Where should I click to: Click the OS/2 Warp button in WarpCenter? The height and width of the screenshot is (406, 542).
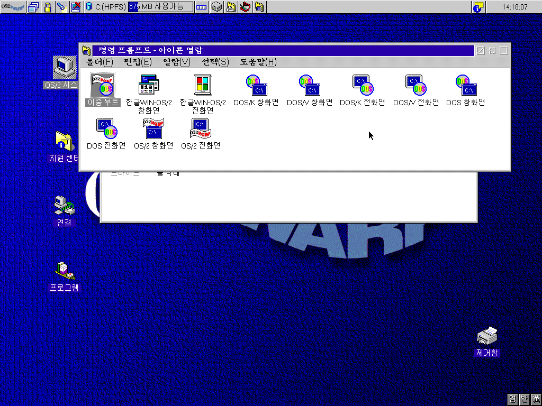13,7
